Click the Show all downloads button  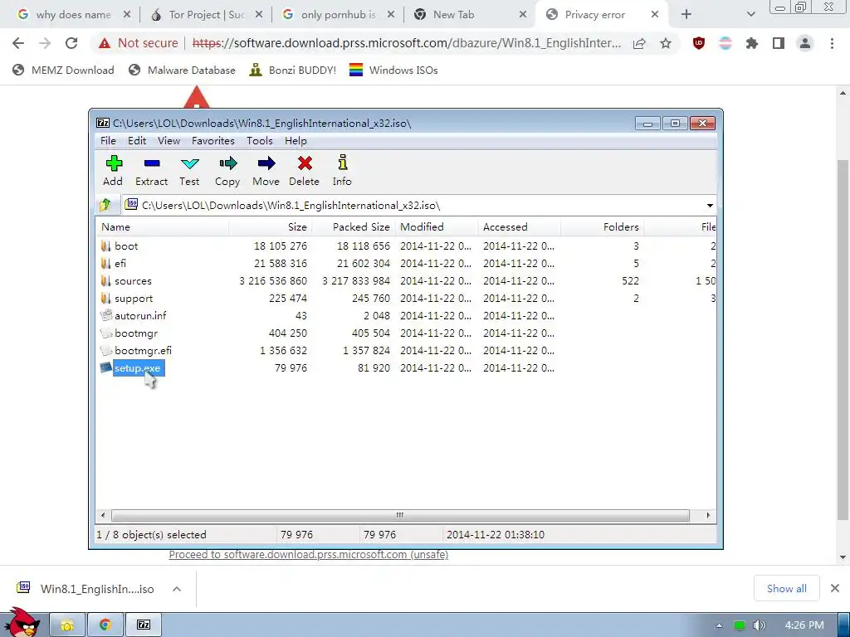(786, 589)
